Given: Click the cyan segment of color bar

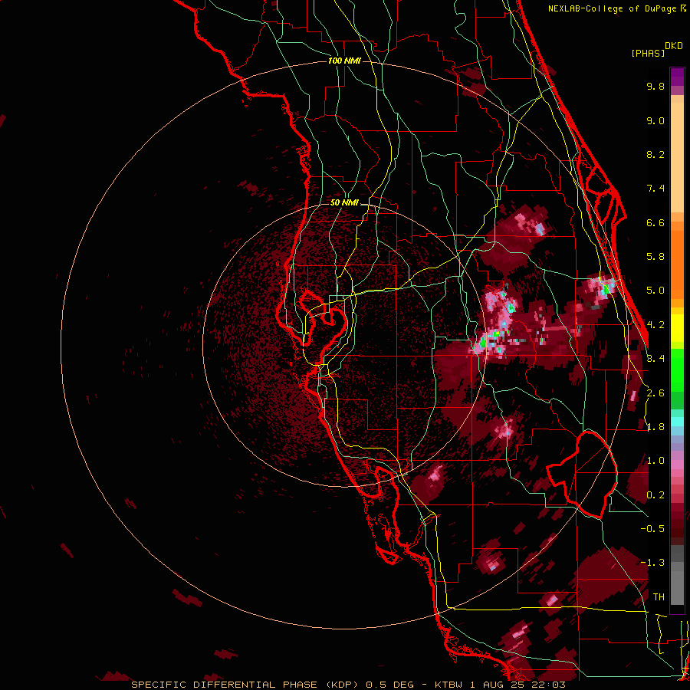Looking at the screenshot, I should point(677,422).
